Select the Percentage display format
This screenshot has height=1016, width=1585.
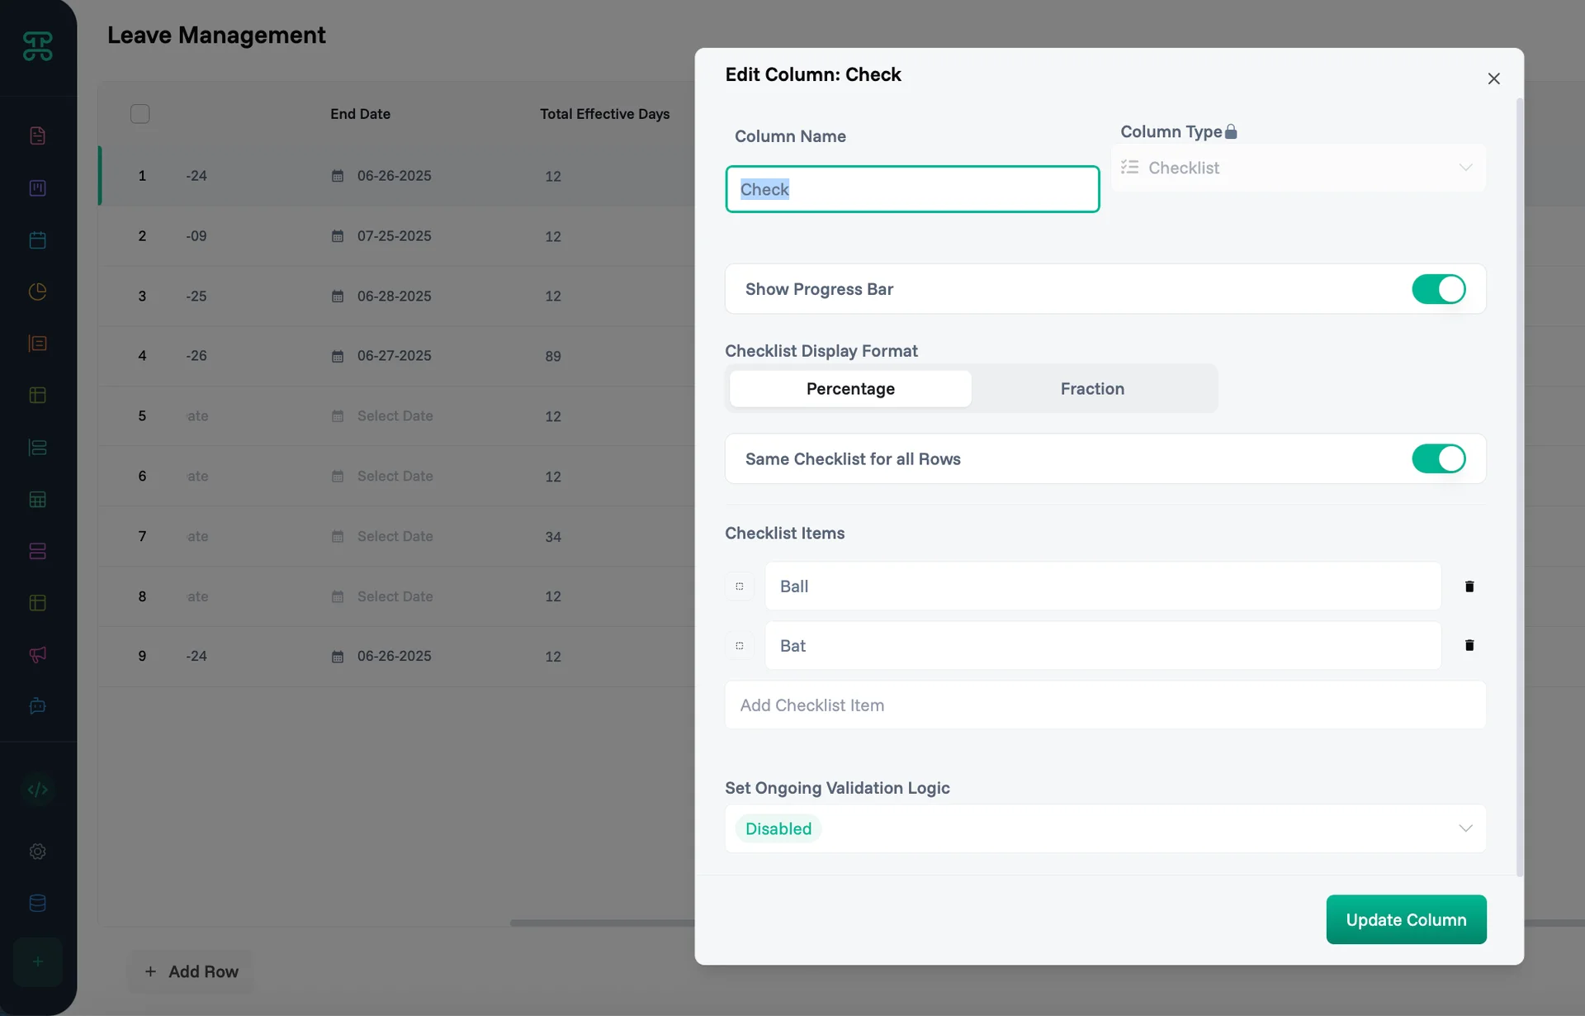point(849,388)
